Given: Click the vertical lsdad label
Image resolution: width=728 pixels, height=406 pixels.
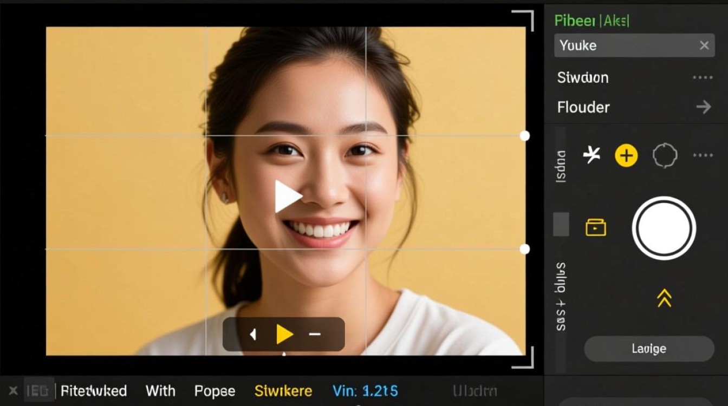Looking at the screenshot, I should pos(561,166).
